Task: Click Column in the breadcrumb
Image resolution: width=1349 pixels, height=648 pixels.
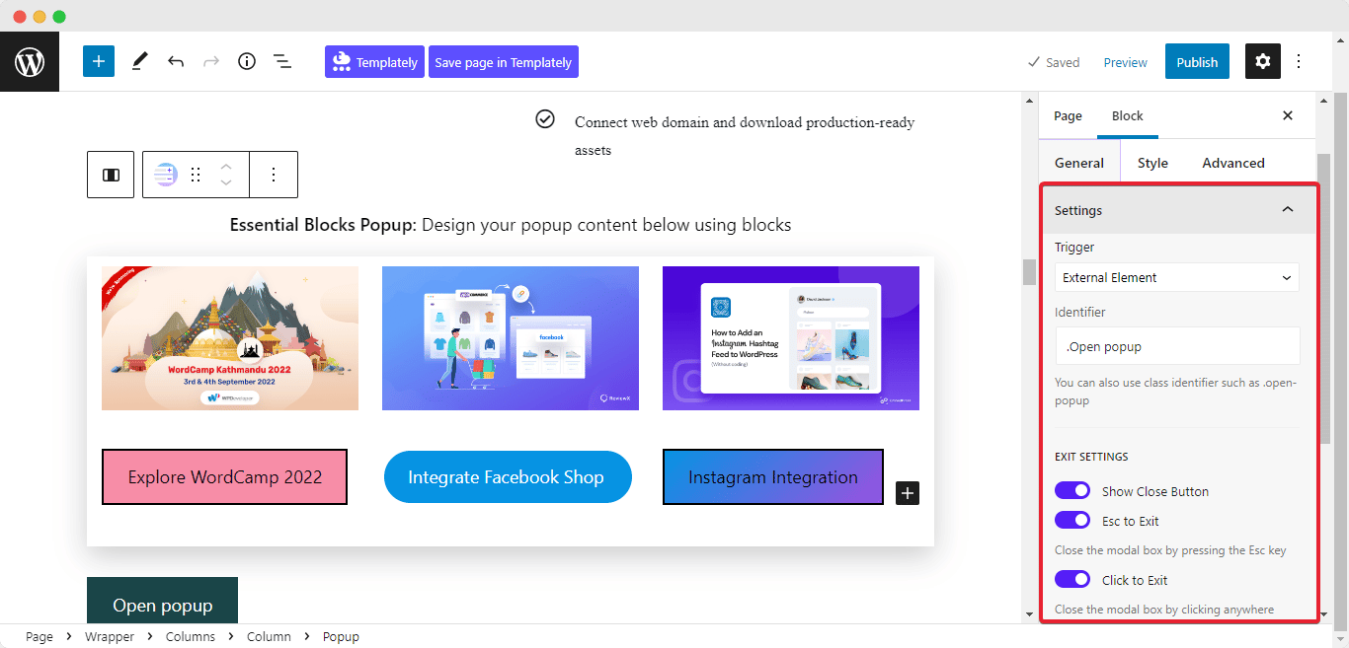Action: 269,636
